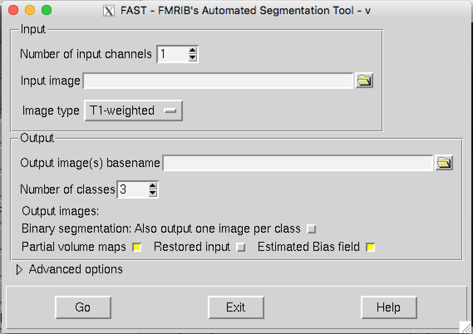473x334 pixels.
Task: Browse for Output image(s) basename folder
Action: [444, 163]
